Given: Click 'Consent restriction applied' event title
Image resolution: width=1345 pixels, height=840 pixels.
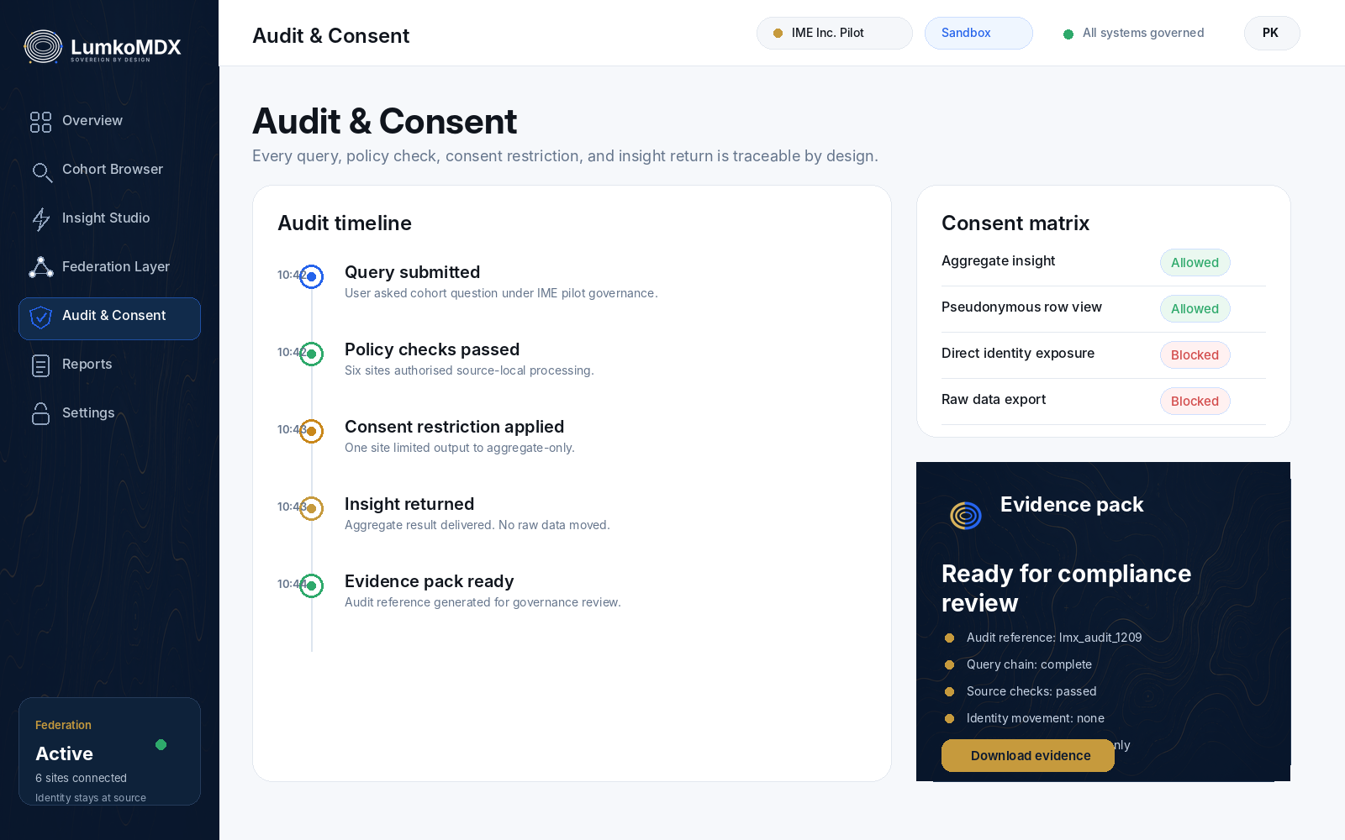Looking at the screenshot, I should coord(454,427).
